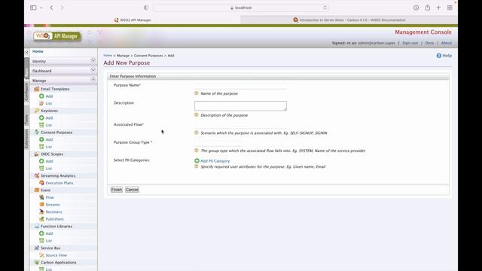Switch to the Introduction to Server Roles tab
This screenshot has height=271, width=482.
point(349,20)
